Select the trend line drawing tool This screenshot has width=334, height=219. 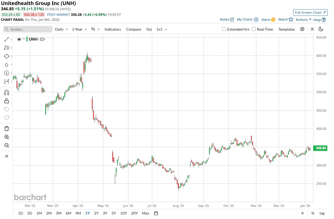tap(6, 39)
